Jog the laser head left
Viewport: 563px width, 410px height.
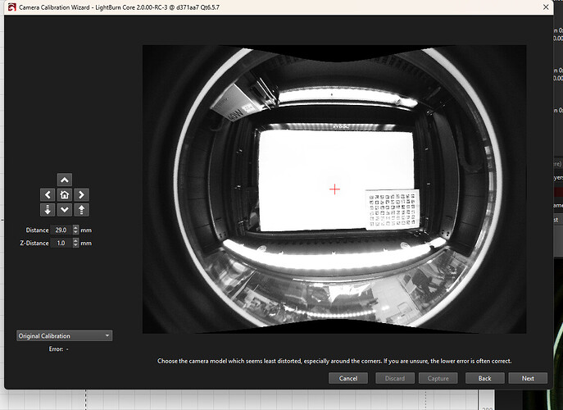click(x=48, y=195)
